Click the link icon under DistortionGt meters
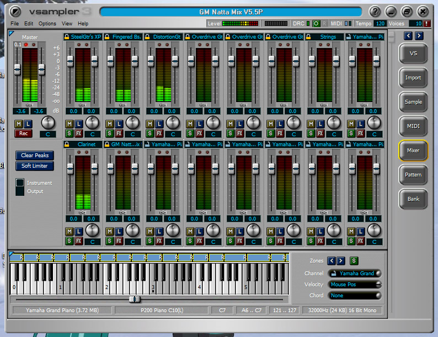This screenshot has width=438, height=337. (163, 105)
